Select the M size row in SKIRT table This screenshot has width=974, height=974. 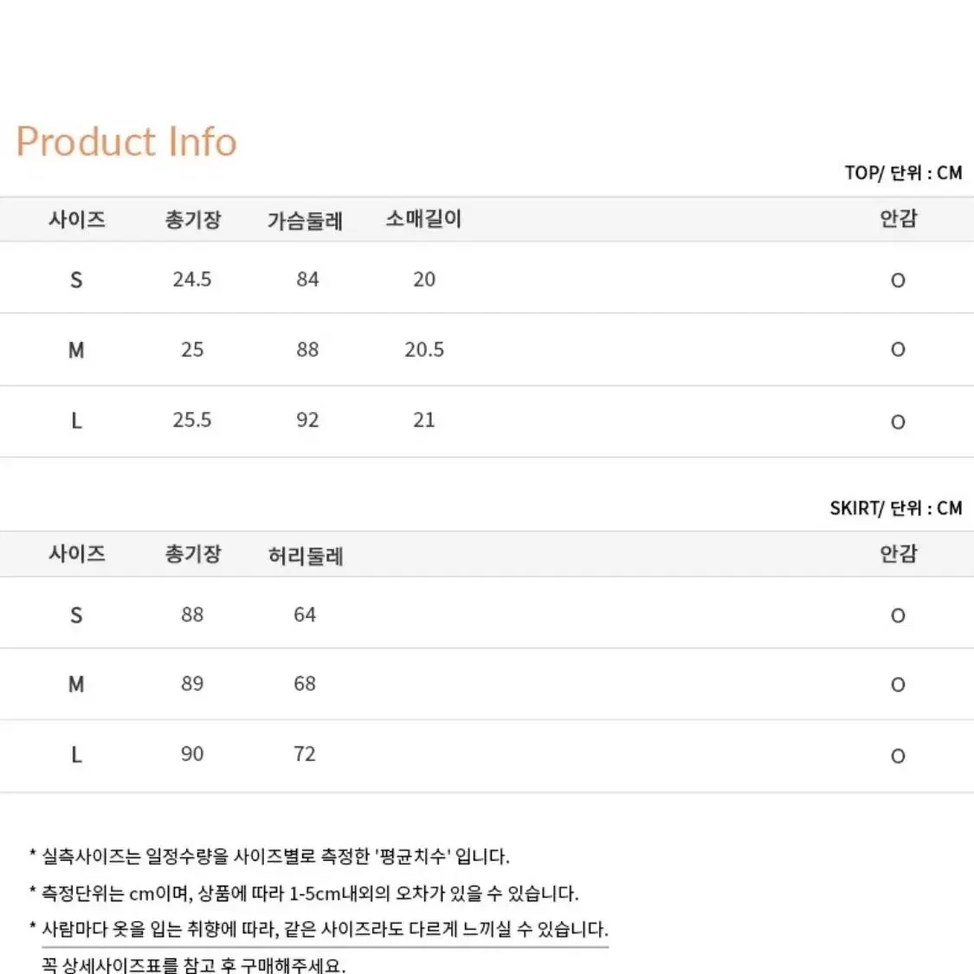(487, 684)
